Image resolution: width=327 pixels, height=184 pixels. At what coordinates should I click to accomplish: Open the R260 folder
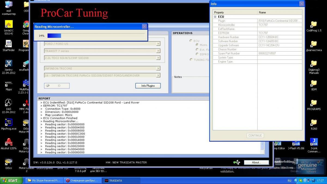click(314, 125)
